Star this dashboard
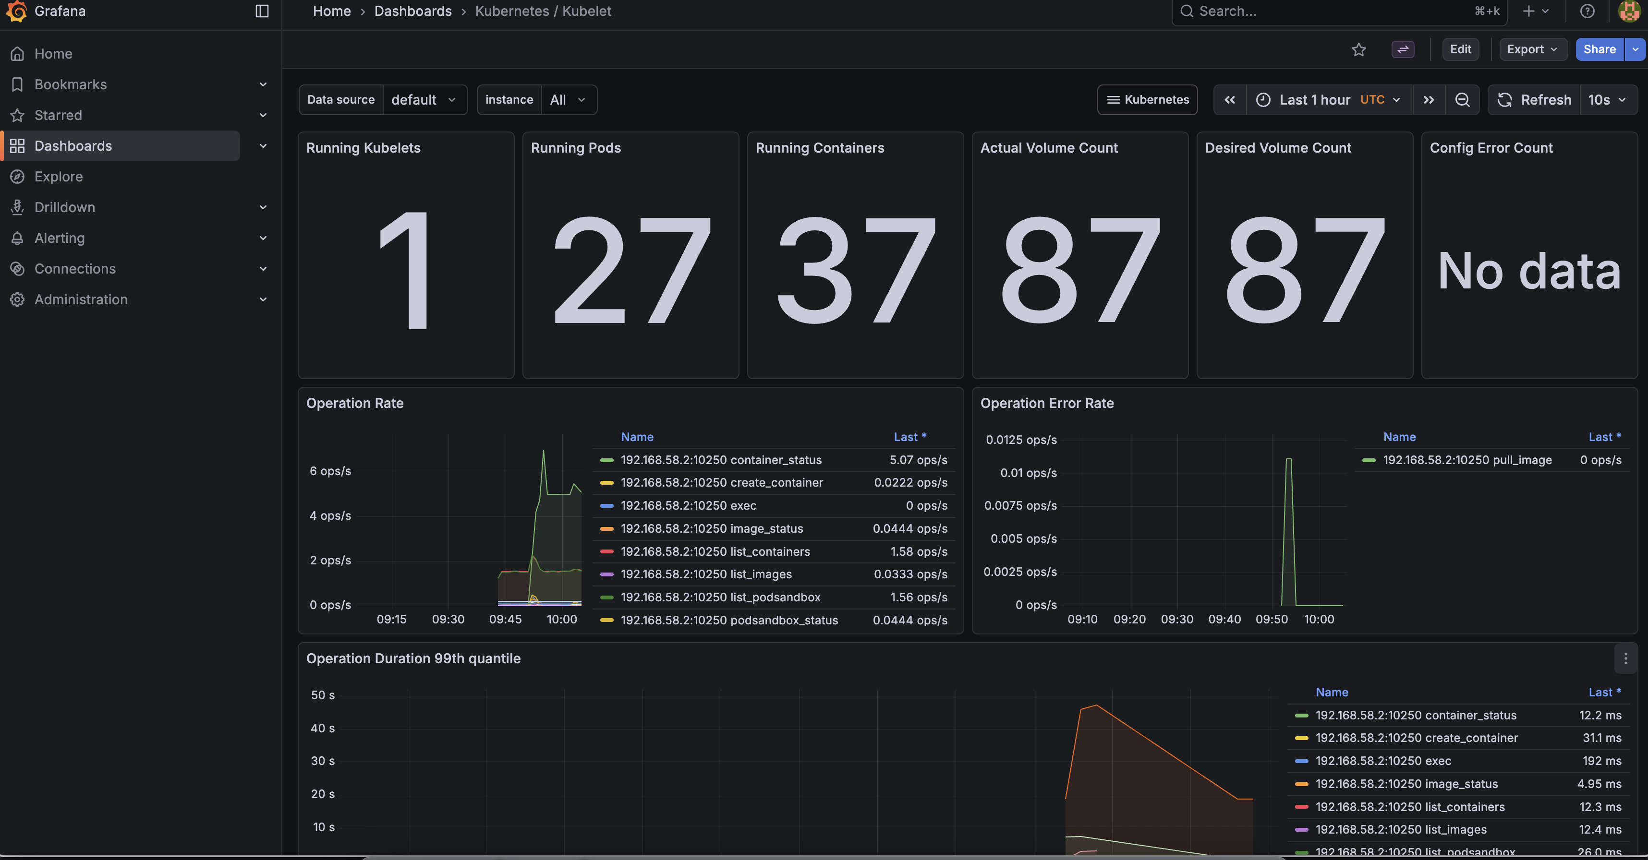The width and height of the screenshot is (1648, 860). [1358, 49]
